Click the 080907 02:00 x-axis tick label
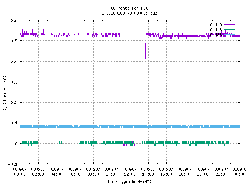 coord(38,172)
